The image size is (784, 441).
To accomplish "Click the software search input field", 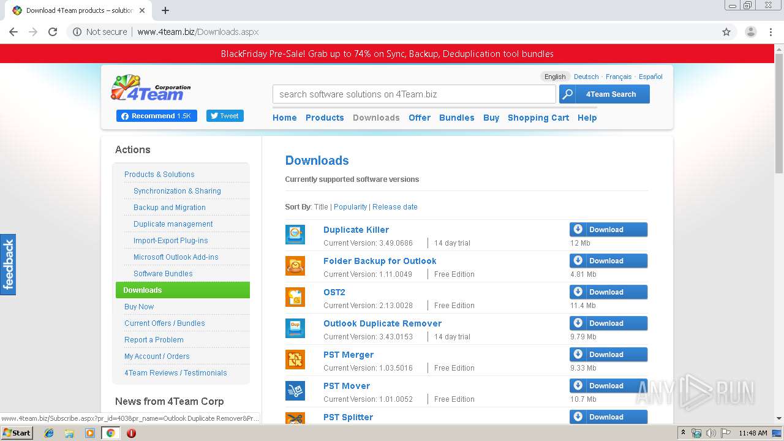I will click(x=414, y=94).
